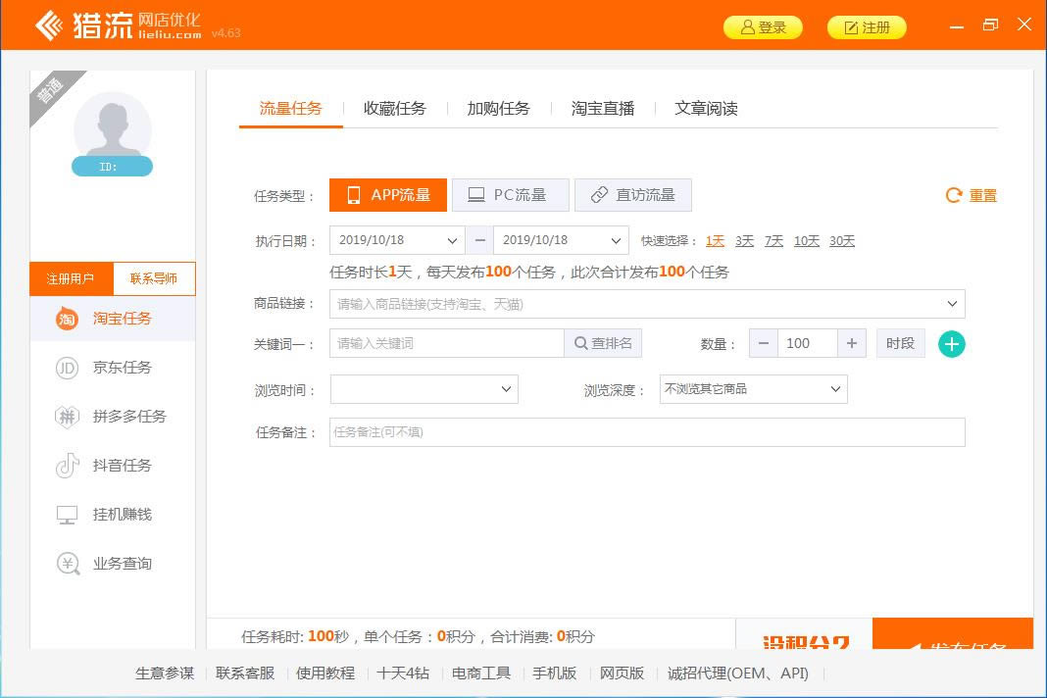Switch to the 收藏任务 tab

[x=395, y=108]
